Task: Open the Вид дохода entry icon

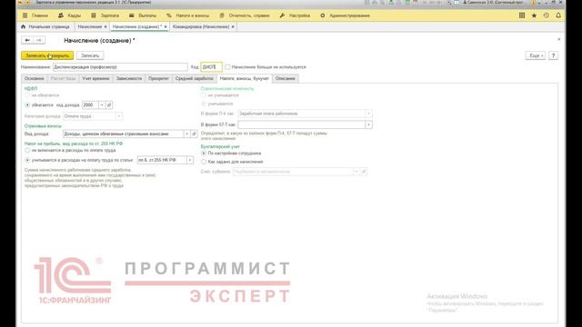Action: point(194,134)
